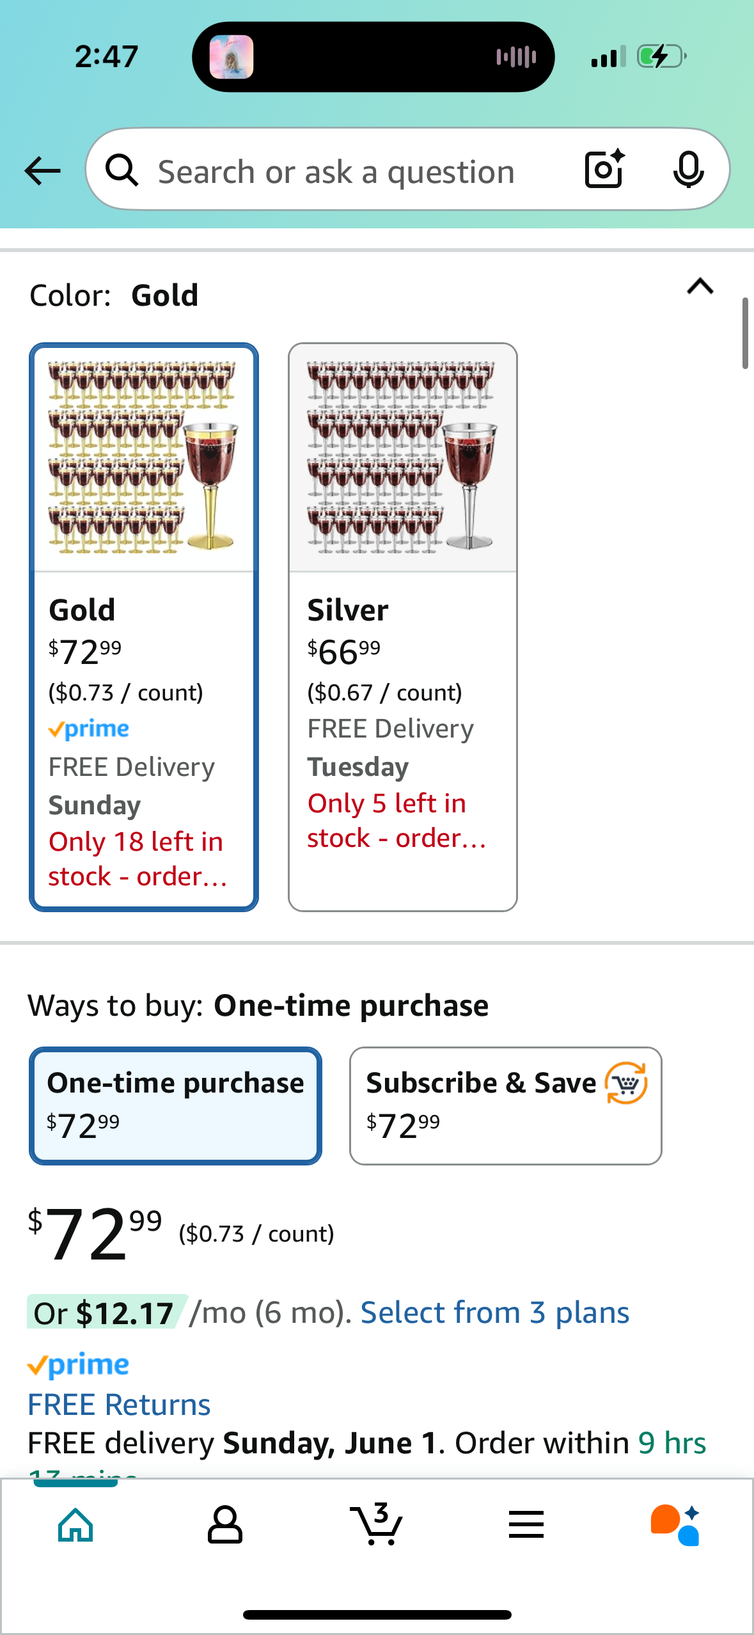This screenshot has height=1635, width=754.
Task: Open camera lens visual search
Action: click(604, 170)
